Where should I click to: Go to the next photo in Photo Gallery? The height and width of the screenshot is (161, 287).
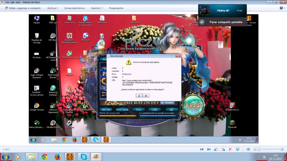point(209,149)
